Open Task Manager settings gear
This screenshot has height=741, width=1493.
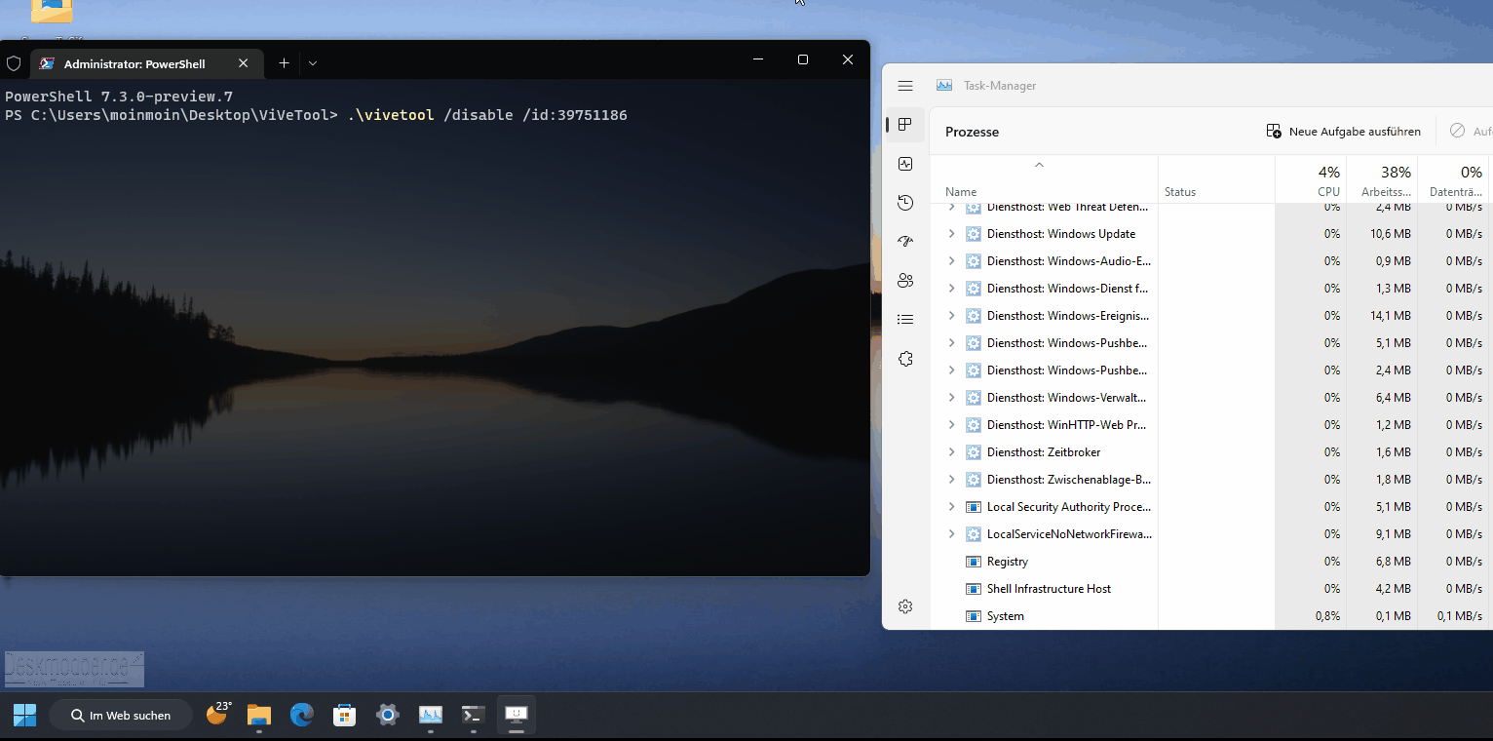point(905,606)
